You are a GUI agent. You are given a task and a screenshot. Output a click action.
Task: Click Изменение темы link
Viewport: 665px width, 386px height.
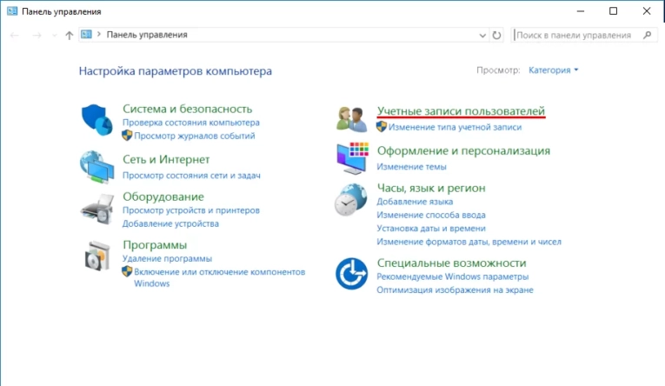[411, 167]
